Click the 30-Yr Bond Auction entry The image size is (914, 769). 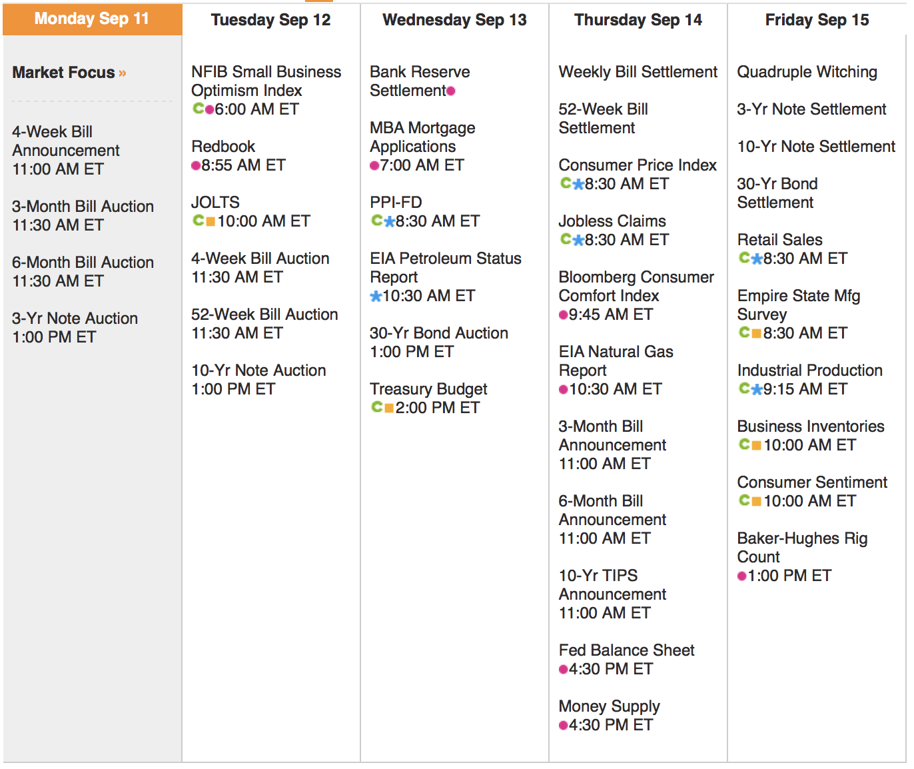438,333
